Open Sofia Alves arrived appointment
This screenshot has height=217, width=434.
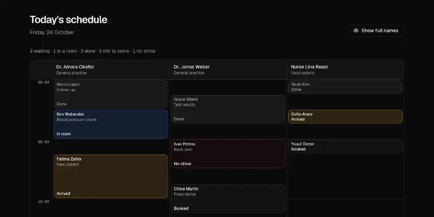point(345,117)
